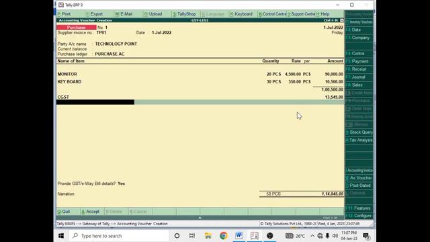Click CGST amount 13,545.00
430x242 pixels.
(334, 97)
